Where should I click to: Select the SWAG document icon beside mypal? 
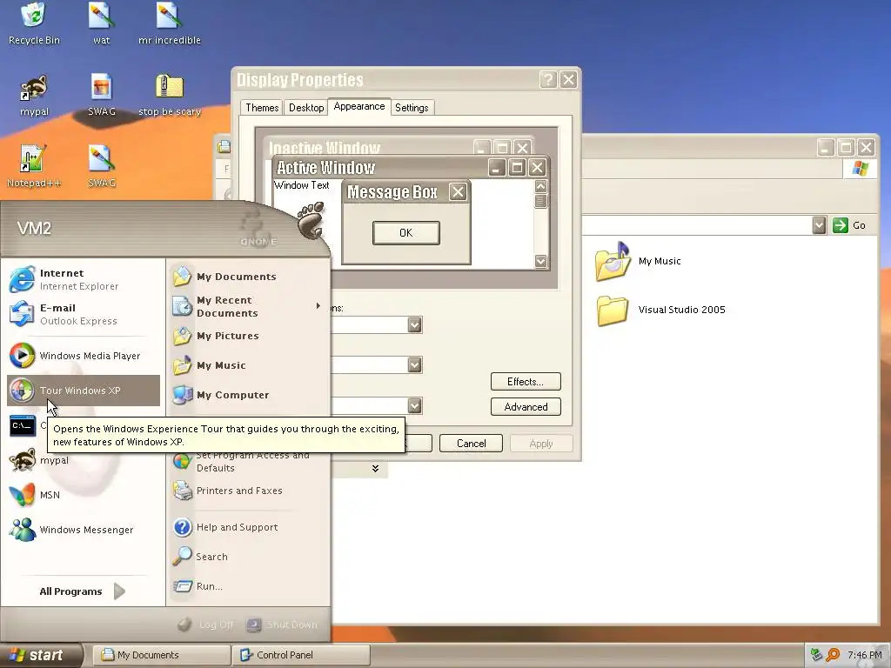point(101,96)
